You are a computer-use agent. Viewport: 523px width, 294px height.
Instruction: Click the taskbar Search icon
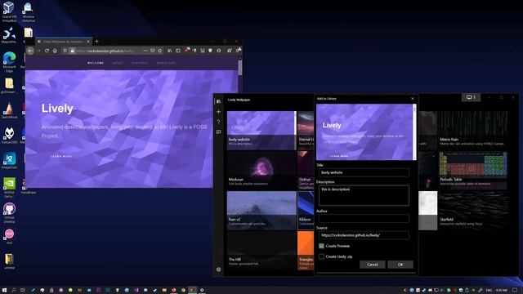(x=14, y=291)
